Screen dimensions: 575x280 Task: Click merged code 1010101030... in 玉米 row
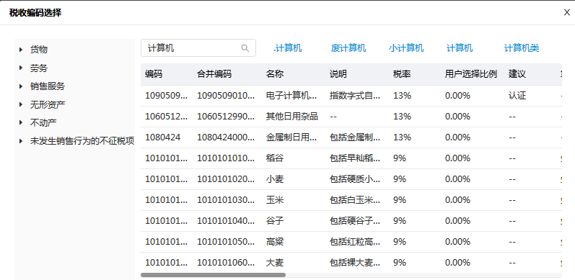click(226, 200)
